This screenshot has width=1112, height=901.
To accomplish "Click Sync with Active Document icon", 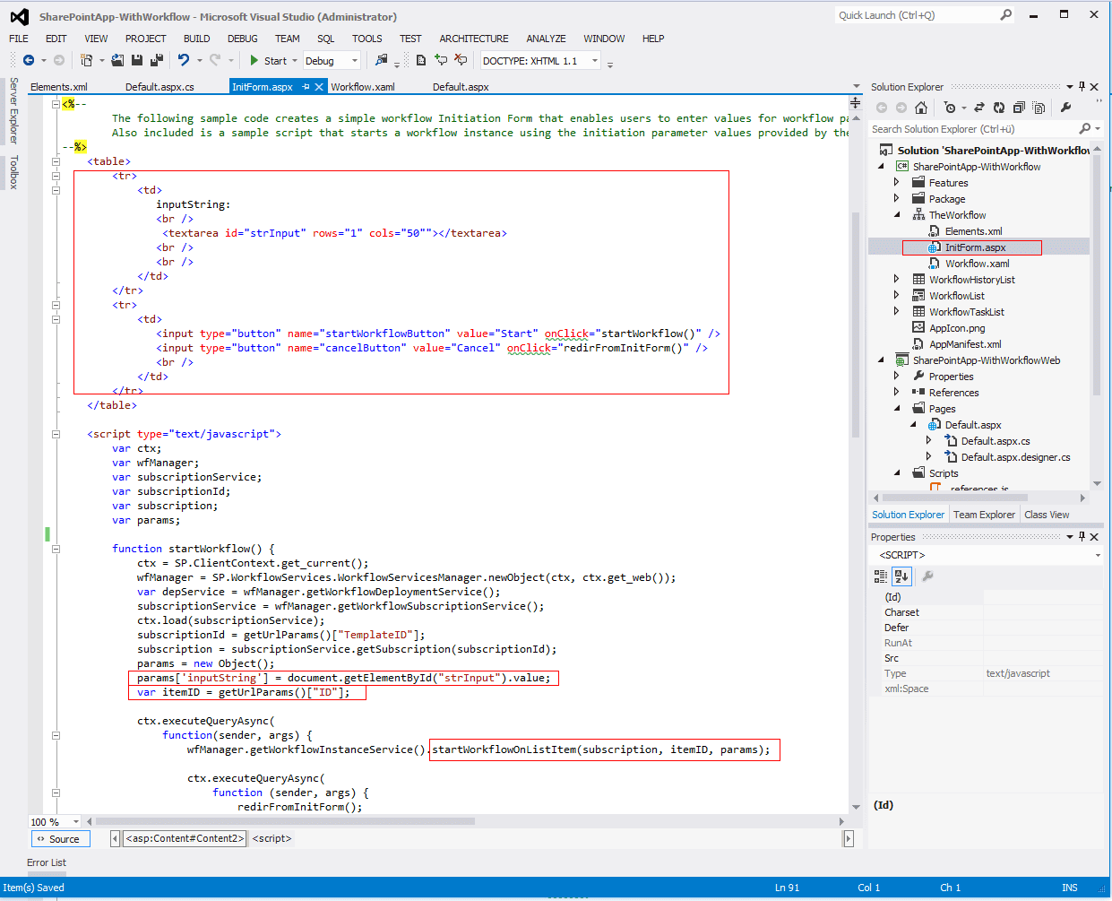I will click(x=979, y=108).
